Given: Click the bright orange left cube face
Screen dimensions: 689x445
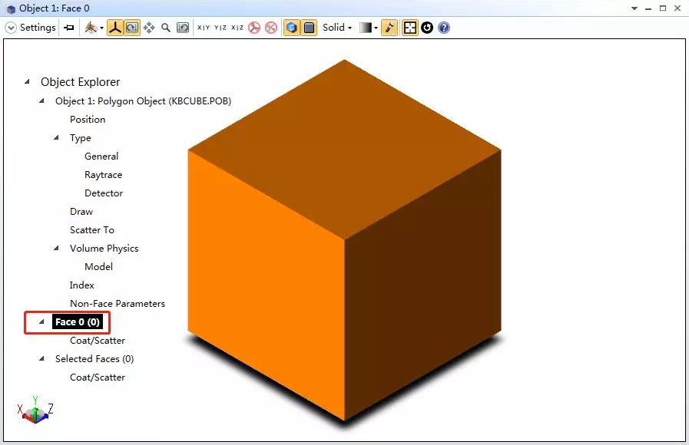Looking at the screenshot, I should tap(266, 285).
